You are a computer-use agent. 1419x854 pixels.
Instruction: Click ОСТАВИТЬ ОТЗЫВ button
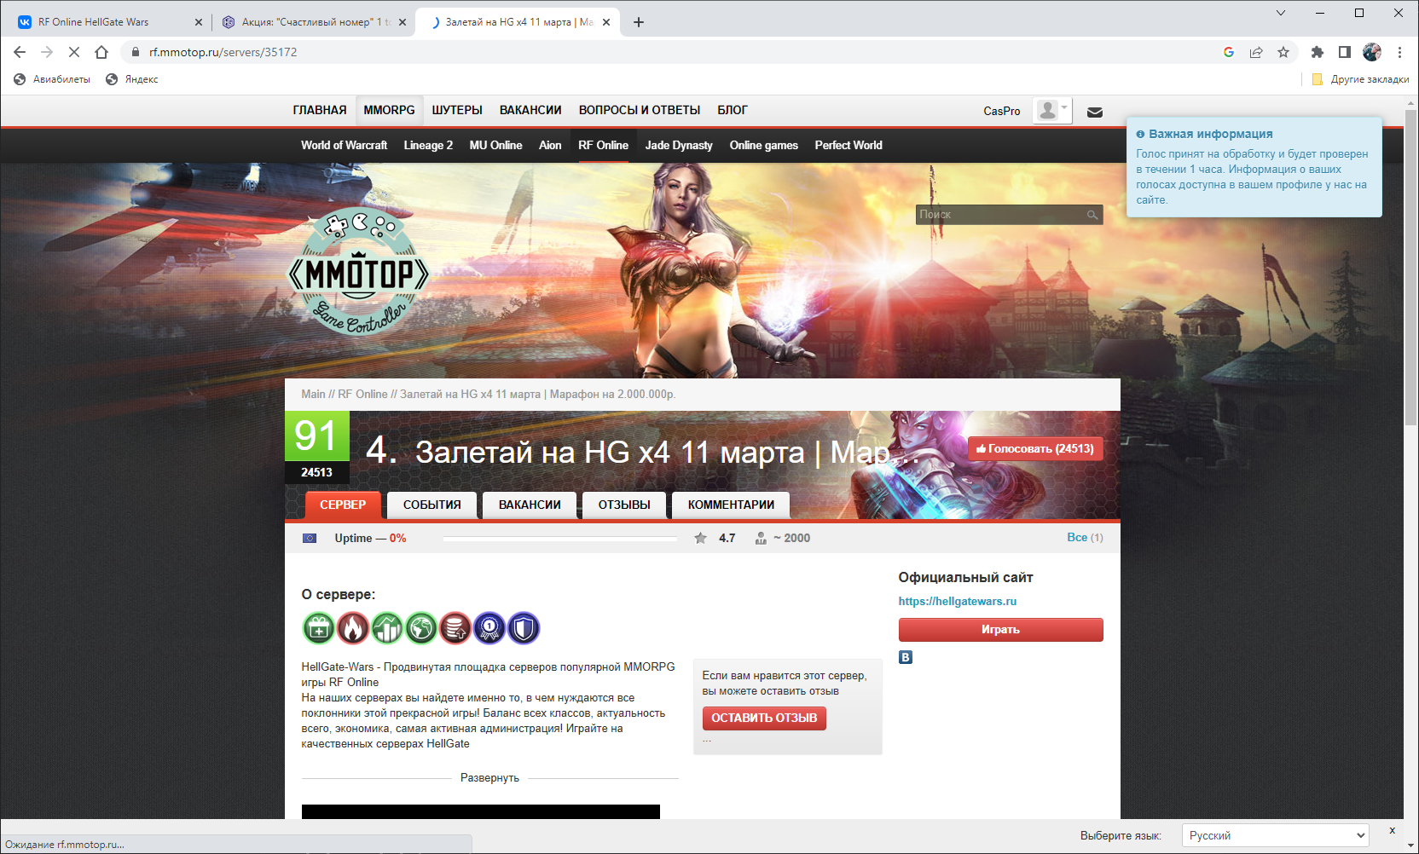pyautogui.click(x=764, y=718)
